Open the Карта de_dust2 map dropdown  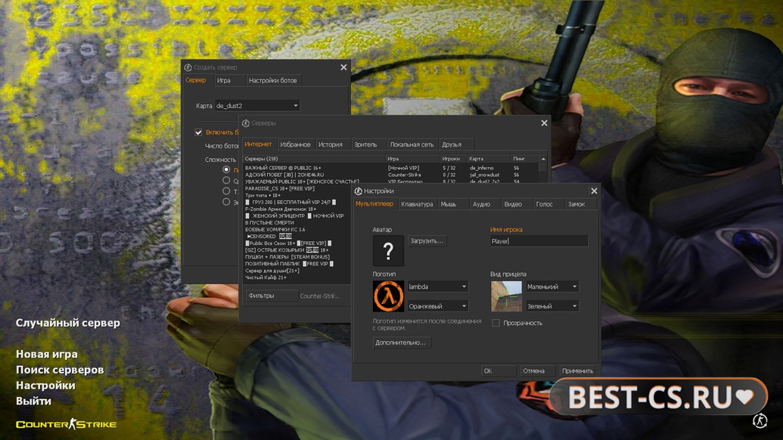(x=257, y=106)
